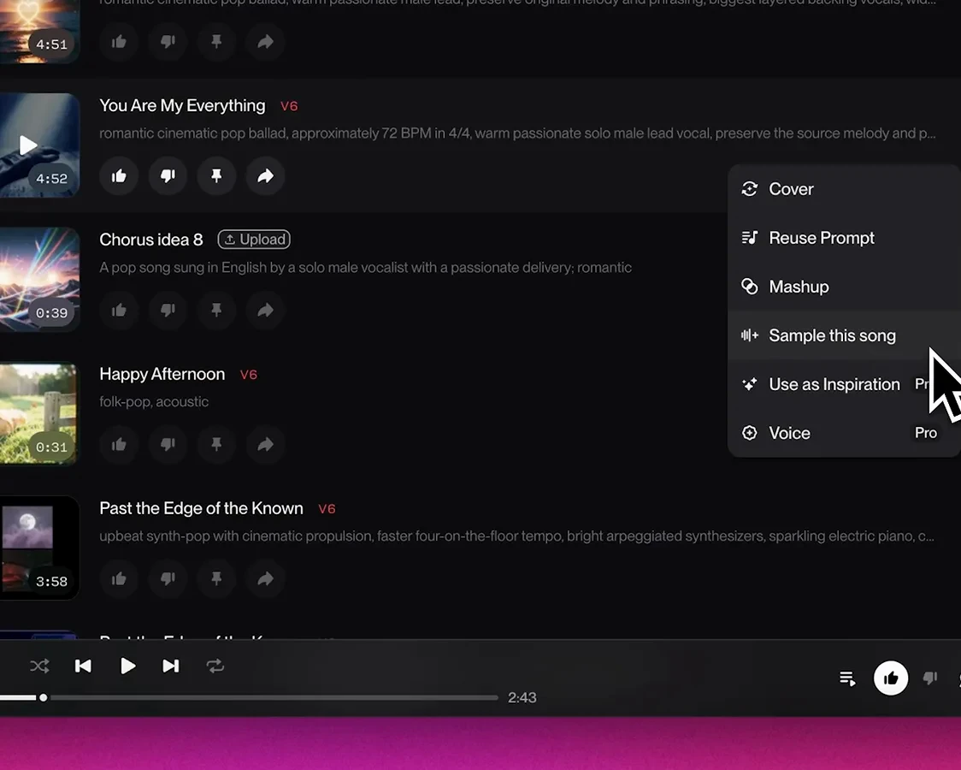Like the 4:51 song in the top row
Viewport: 961px width, 770px height.
[119, 42]
